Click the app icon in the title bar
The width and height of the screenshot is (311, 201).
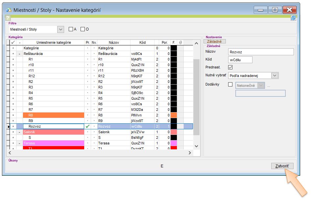9,10
